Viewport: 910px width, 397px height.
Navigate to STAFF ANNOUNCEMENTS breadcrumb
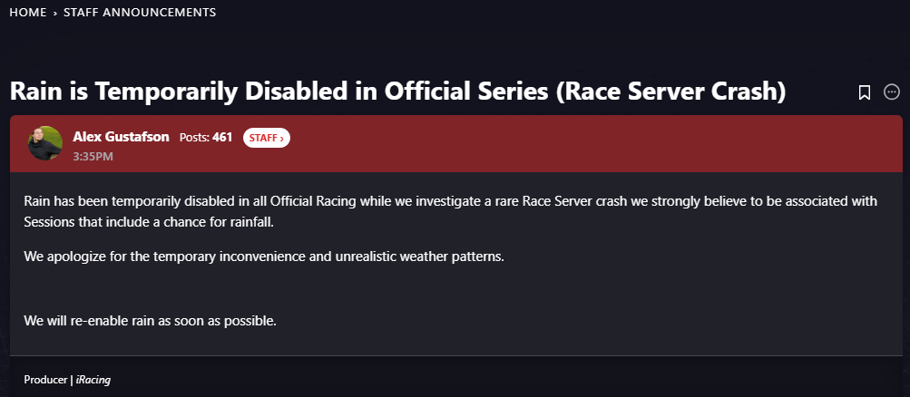140,13
